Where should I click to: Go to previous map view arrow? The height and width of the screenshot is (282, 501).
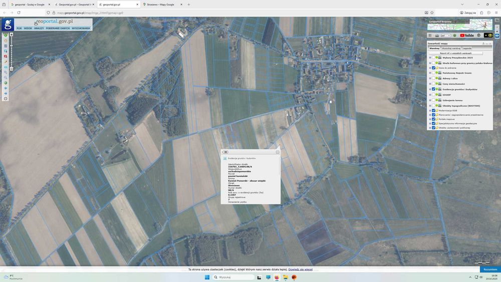click(x=6, y=88)
